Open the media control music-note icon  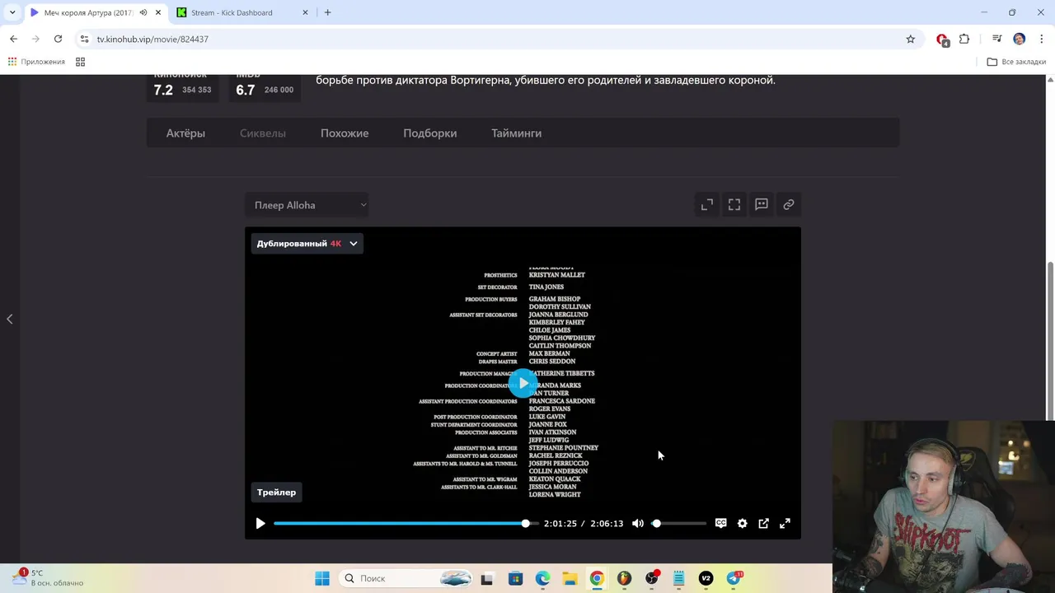coord(997,39)
